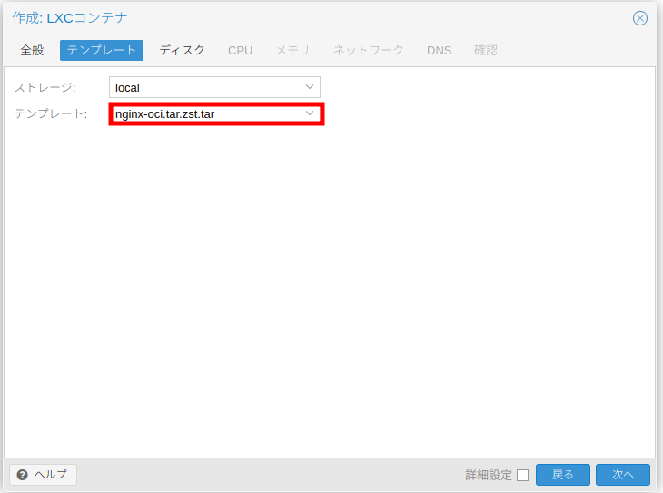The width and height of the screenshot is (663, 493).
Task: Click the 詳細設定 label text
Action: [489, 475]
